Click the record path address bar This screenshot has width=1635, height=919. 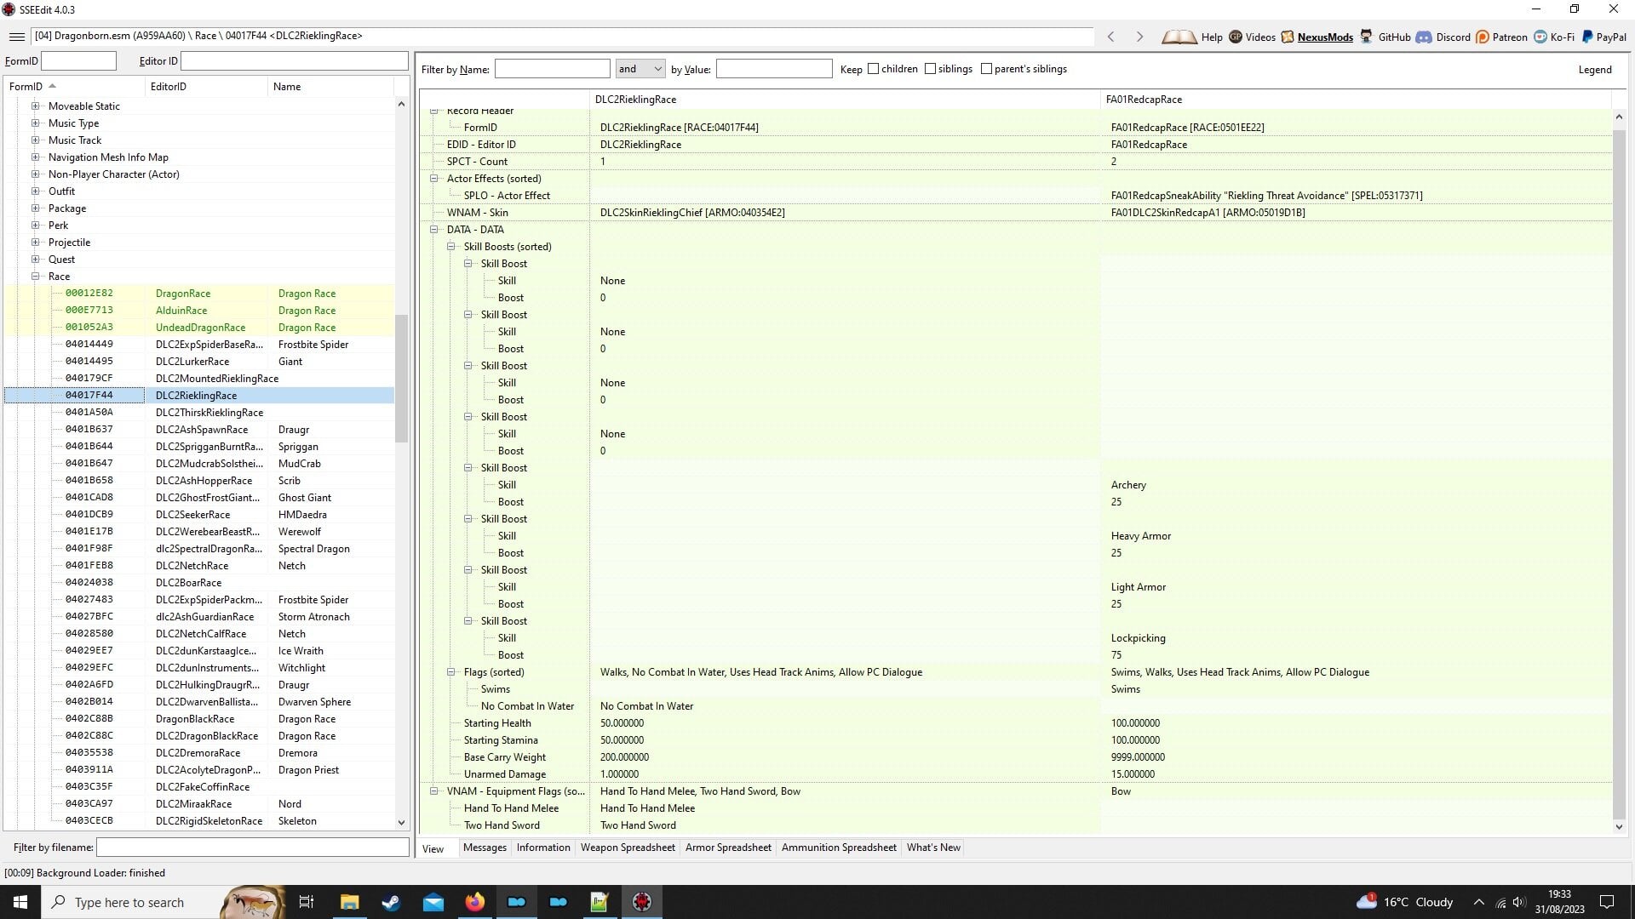pos(562,37)
